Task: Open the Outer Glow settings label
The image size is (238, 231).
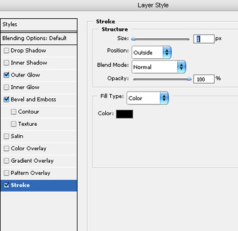Action: coord(25,75)
